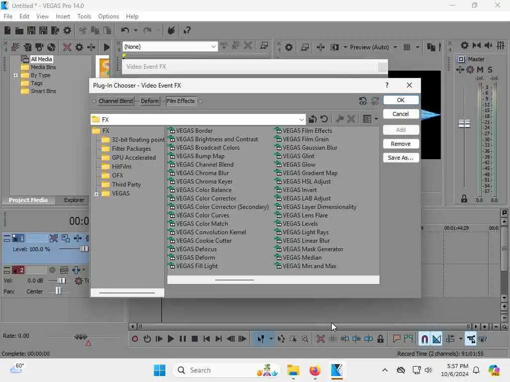The height and width of the screenshot is (382, 510).
Task: Click the Solo S button on Master
Action: click(x=490, y=70)
